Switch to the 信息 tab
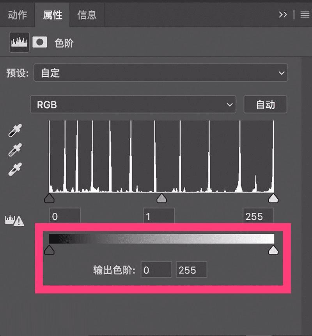Screen dimensions: 312x336 87,15
